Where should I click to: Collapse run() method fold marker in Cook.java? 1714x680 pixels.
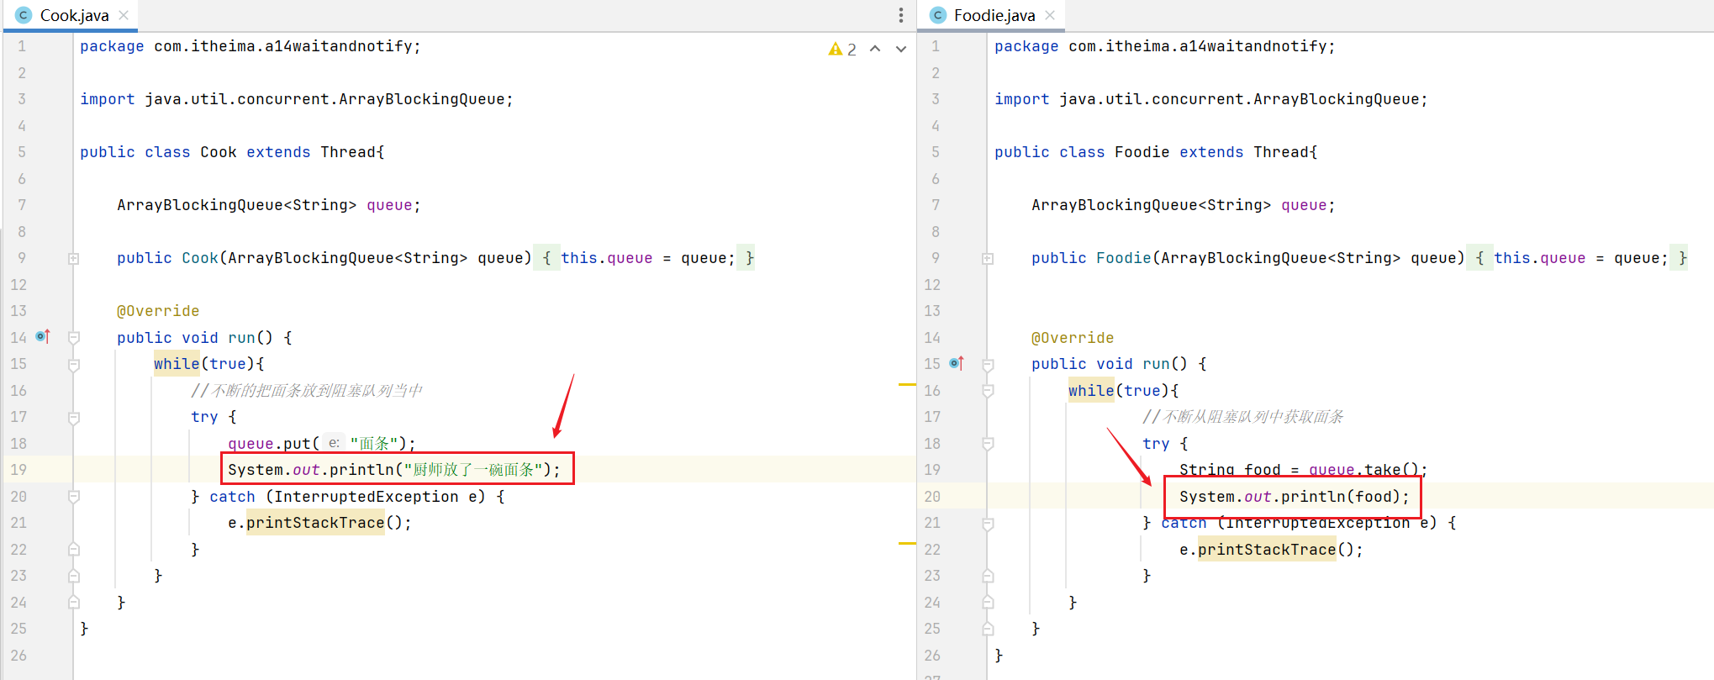pos(74,338)
